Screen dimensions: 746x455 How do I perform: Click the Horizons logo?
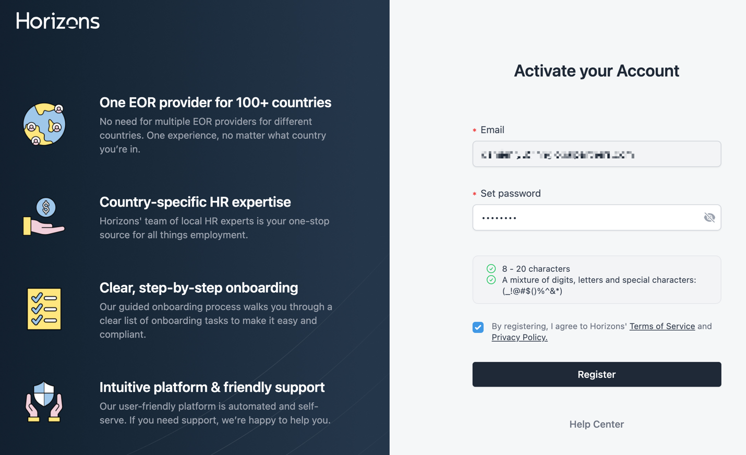pos(58,21)
